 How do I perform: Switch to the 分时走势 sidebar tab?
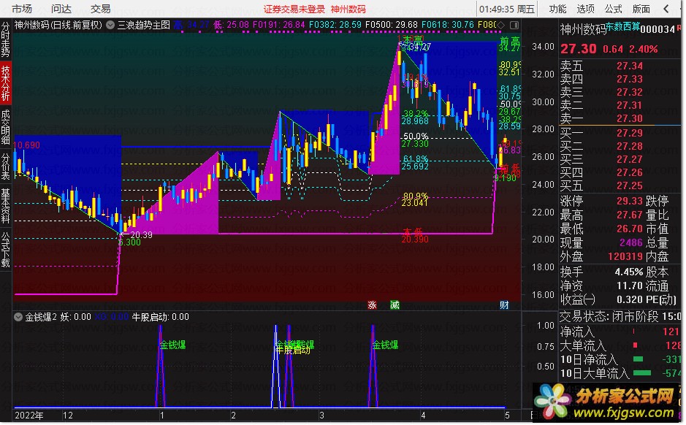[x=5, y=40]
